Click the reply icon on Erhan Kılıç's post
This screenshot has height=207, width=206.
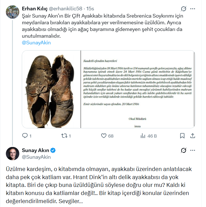pyautogui.click(x=25, y=136)
